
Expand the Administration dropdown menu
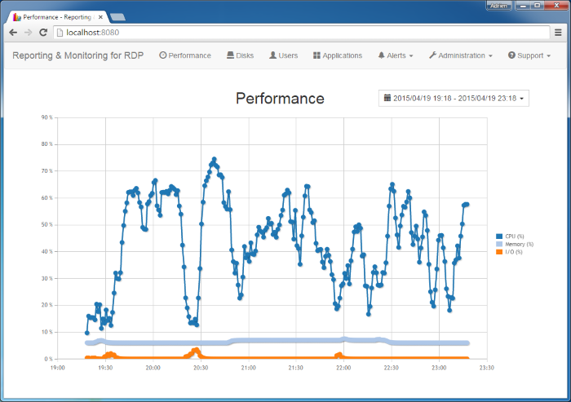(460, 55)
